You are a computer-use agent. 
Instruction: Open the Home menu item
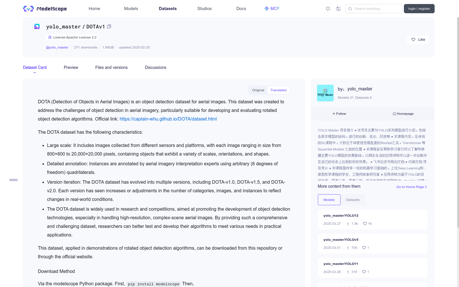click(x=94, y=9)
